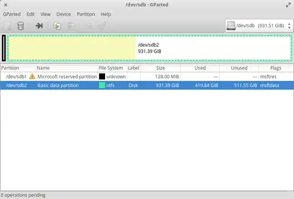Click the Basic data partition name
This screenshot has width=294, height=199.
[x=58, y=85]
